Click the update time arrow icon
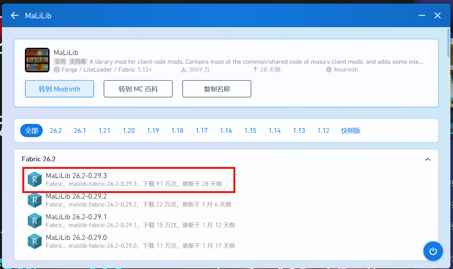This screenshot has height=269, width=453. point(255,70)
